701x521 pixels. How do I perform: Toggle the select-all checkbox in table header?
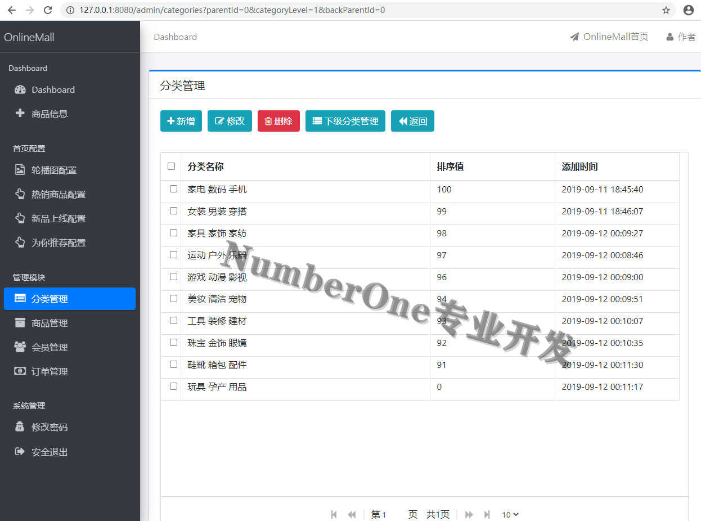coord(171,167)
